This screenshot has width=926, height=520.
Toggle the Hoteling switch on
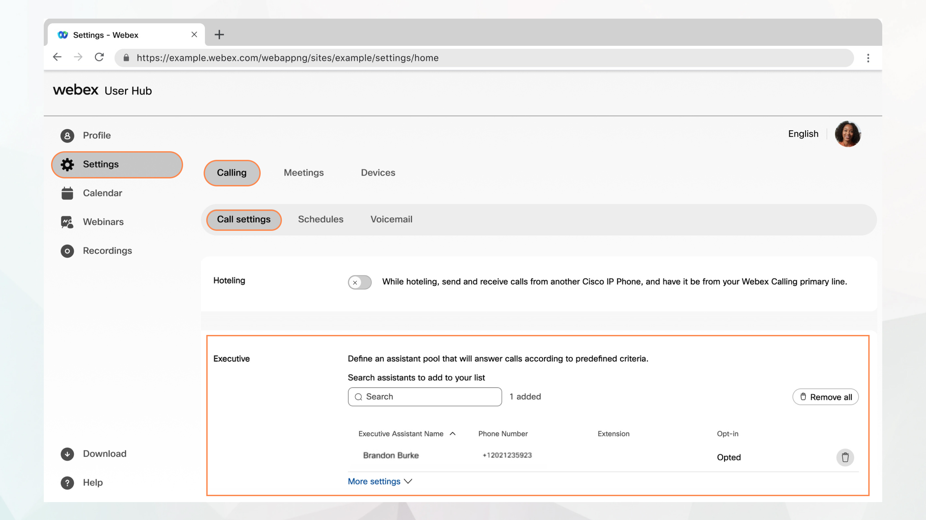click(x=359, y=282)
